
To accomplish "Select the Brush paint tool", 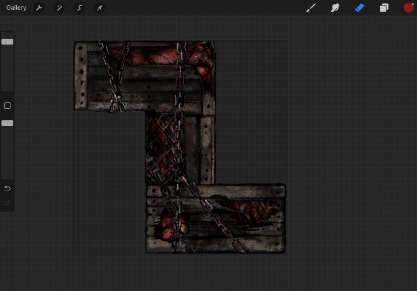I will pos(310,8).
